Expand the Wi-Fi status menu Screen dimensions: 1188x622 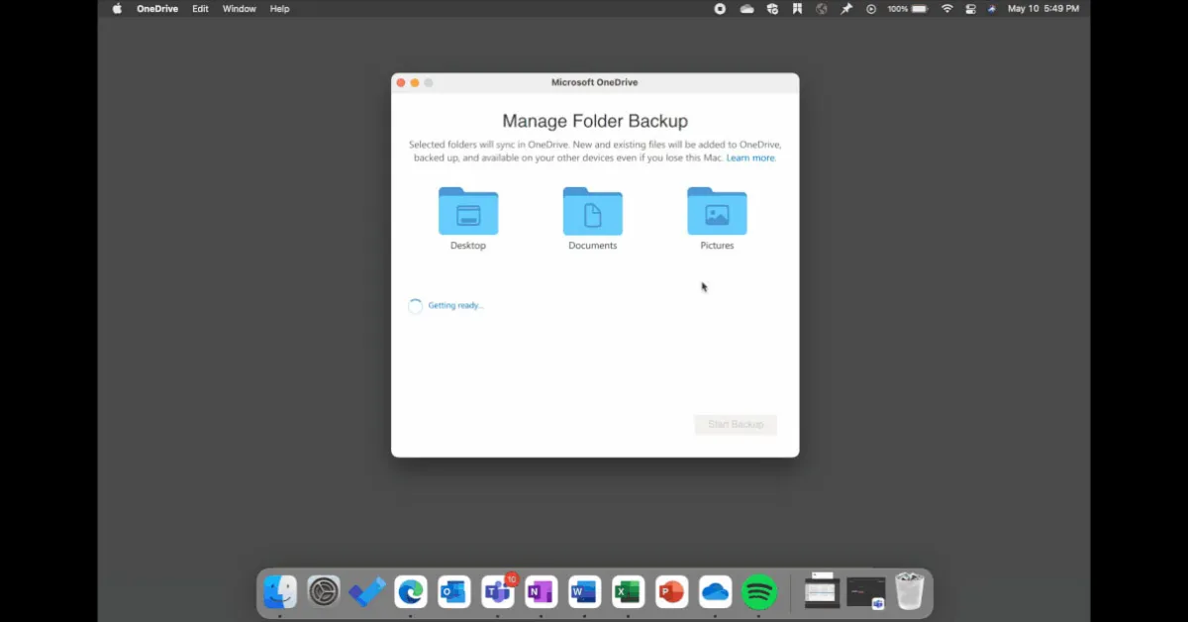coord(946,9)
